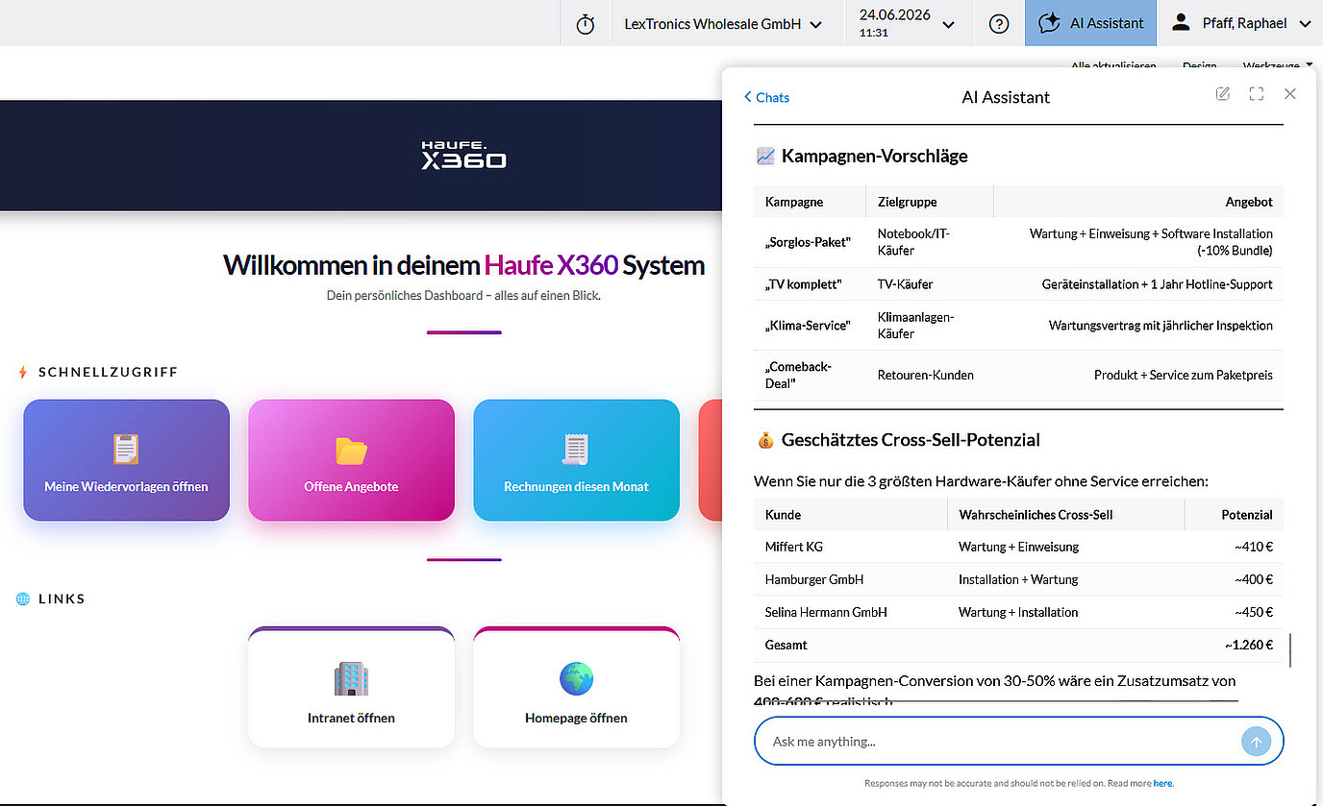The height and width of the screenshot is (806, 1323).
Task: Start a new chat with the pencil icon
Action: 1223,94
